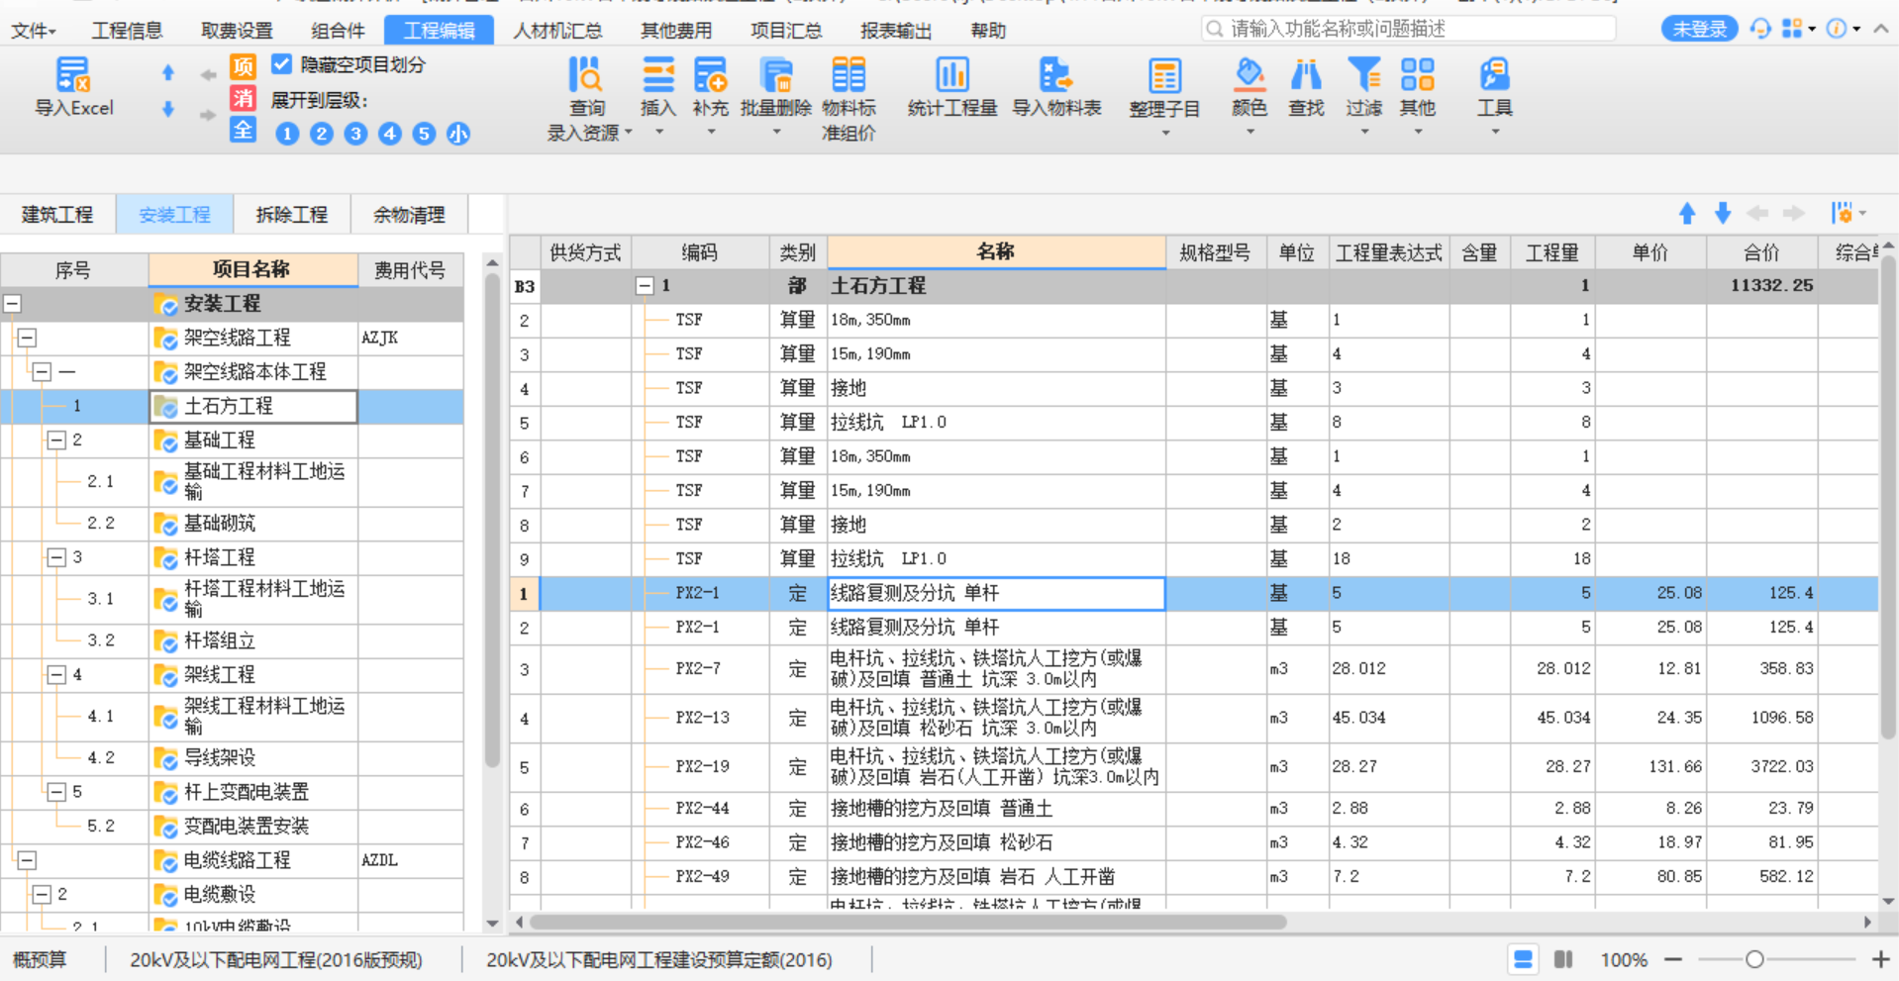Open the 报表输出 menu

coord(896,31)
